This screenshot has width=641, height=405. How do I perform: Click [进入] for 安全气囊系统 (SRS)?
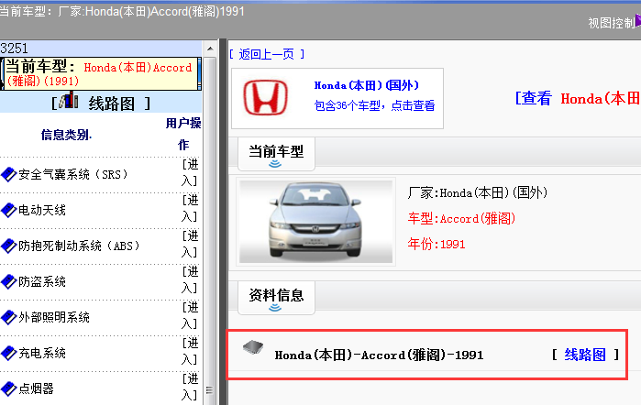click(190, 172)
